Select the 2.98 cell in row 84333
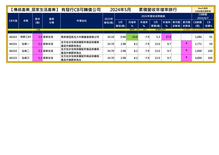 pos(120,58)
